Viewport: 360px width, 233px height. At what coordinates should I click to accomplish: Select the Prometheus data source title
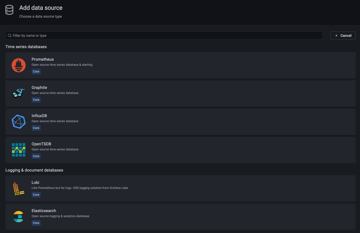coord(43,59)
